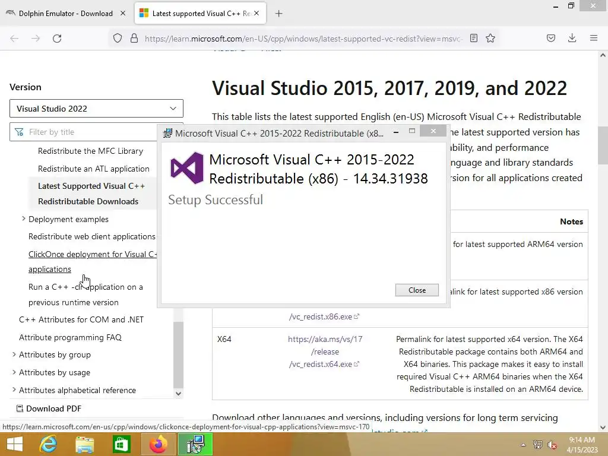Click the sidebar table-of-contents scrollbar thumb

pos(178,354)
